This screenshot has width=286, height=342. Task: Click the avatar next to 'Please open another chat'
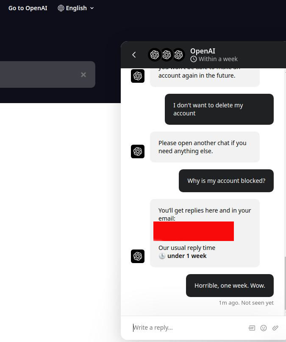tap(138, 151)
